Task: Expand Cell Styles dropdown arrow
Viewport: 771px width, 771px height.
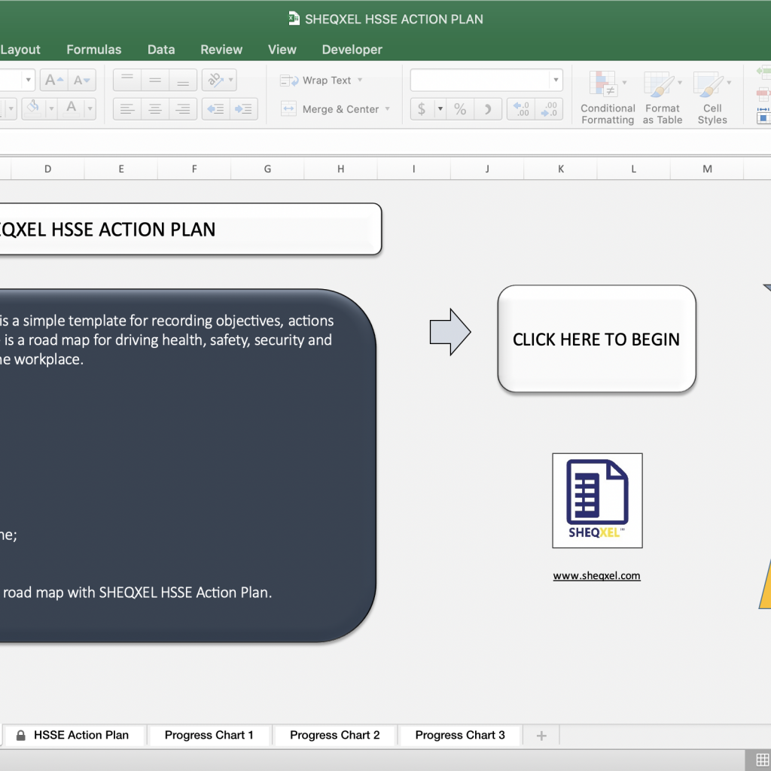Action: [729, 83]
